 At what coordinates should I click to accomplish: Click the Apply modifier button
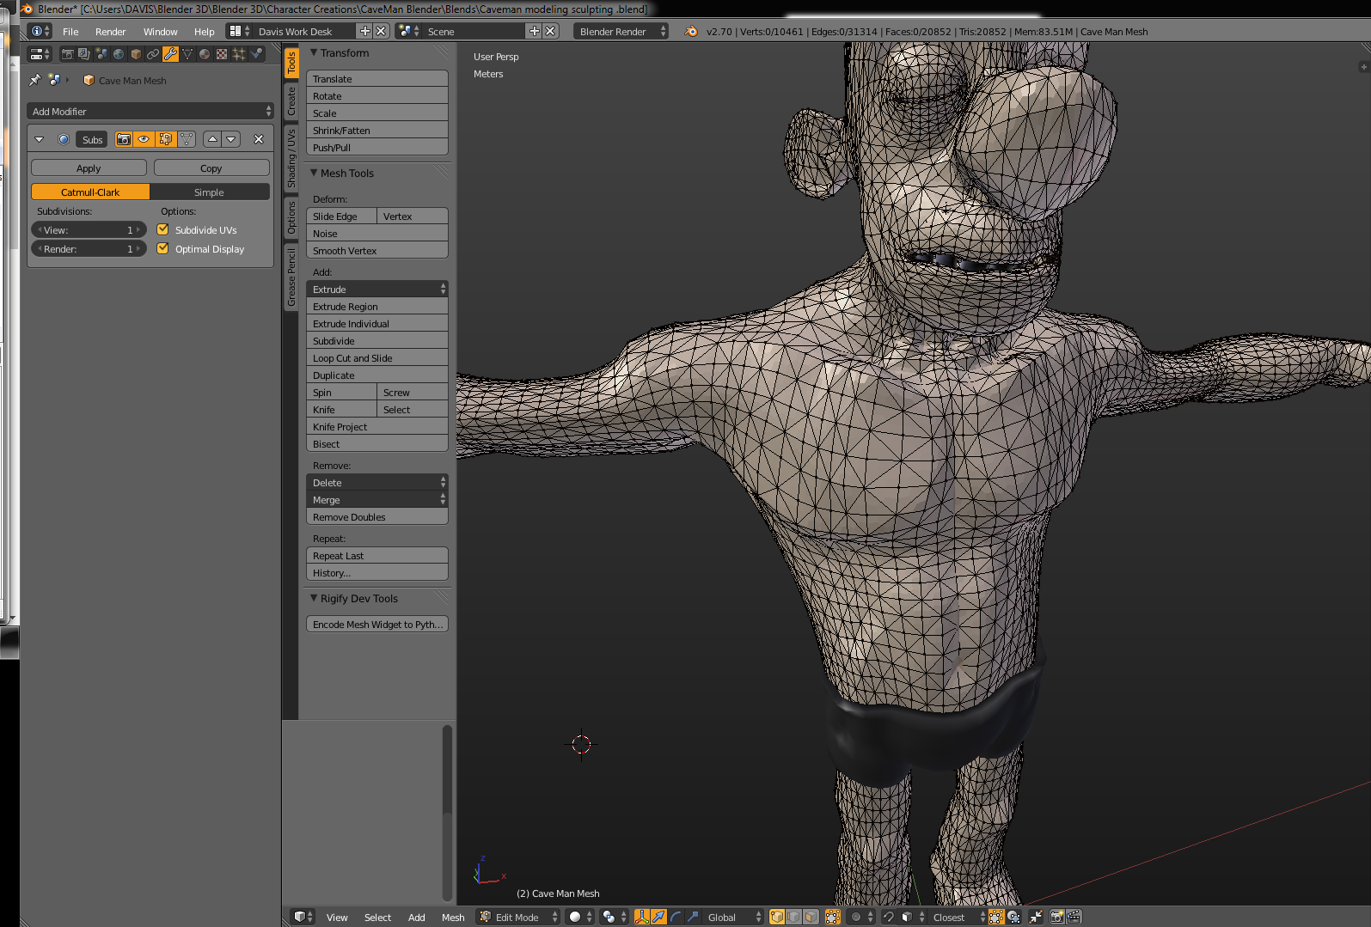pos(89,168)
